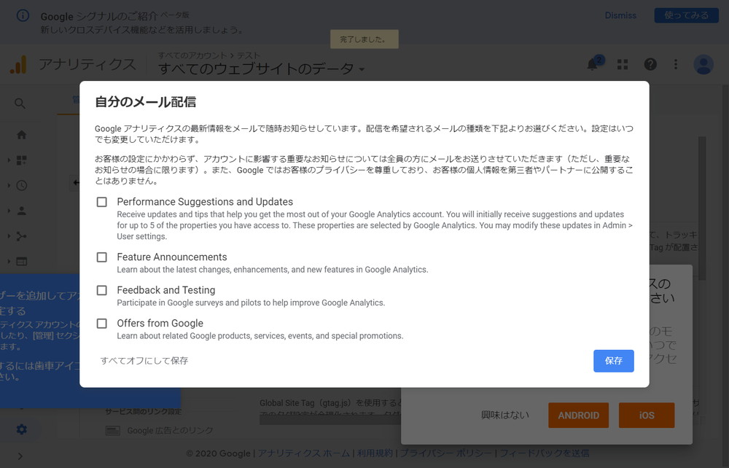Click the iOS button
The image size is (729, 468).
point(646,415)
